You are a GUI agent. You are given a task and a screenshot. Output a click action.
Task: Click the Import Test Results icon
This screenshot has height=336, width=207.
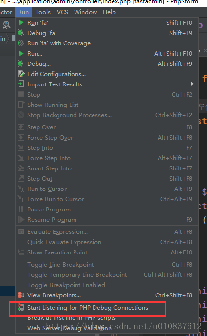tap(21, 84)
